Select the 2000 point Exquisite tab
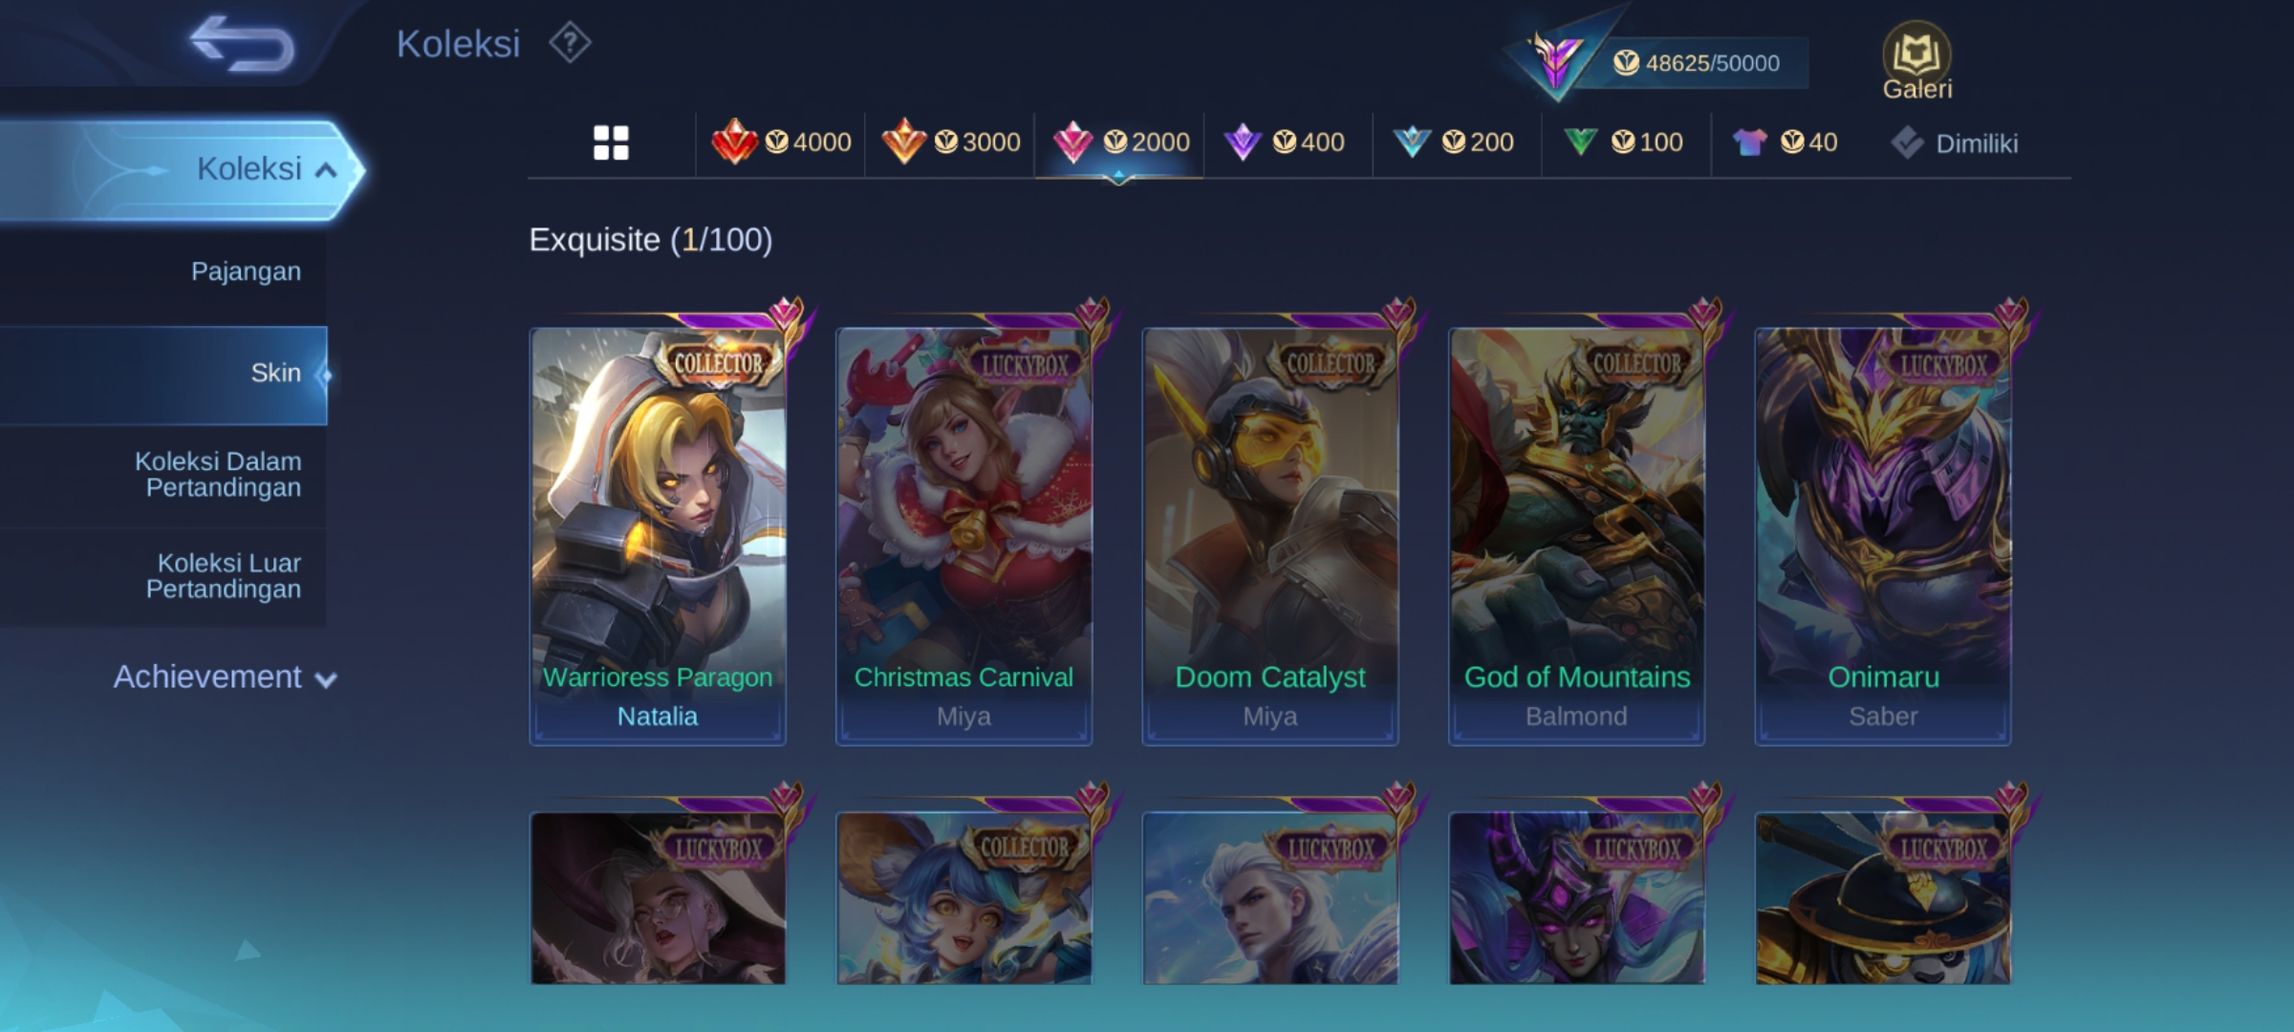Image resolution: width=2294 pixels, height=1032 pixels. [1119, 142]
